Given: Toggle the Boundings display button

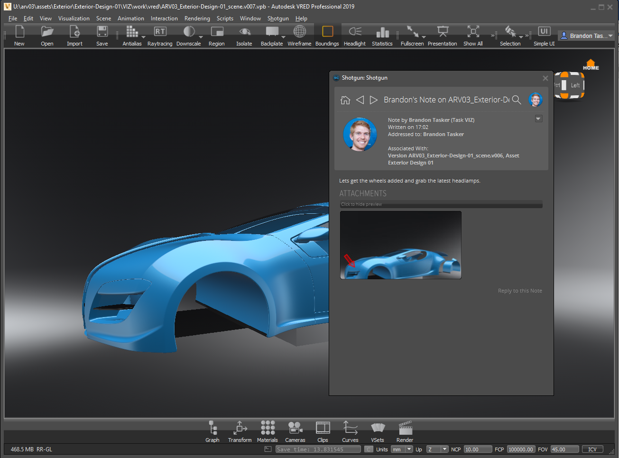Looking at the screenshot, I should [x=327, y=36].
